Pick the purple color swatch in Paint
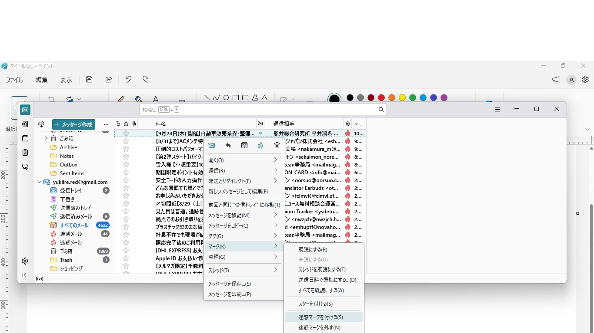594x333 pixels. (x=444, y=98)
